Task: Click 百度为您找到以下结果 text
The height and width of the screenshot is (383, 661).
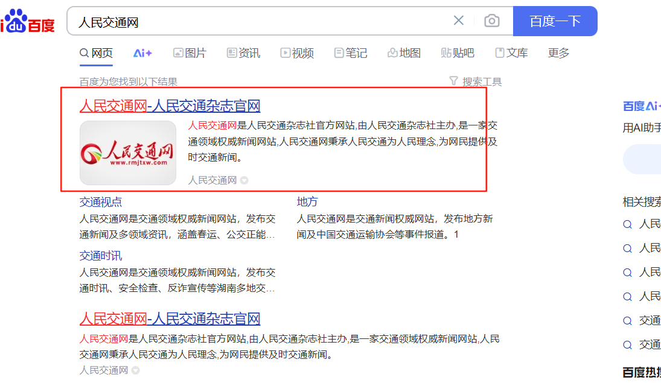Action: pos(129,82)
